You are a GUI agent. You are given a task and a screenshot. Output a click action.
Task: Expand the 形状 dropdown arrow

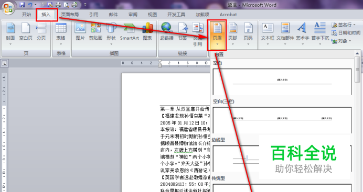pyautogui.click(x=111, y=44)
